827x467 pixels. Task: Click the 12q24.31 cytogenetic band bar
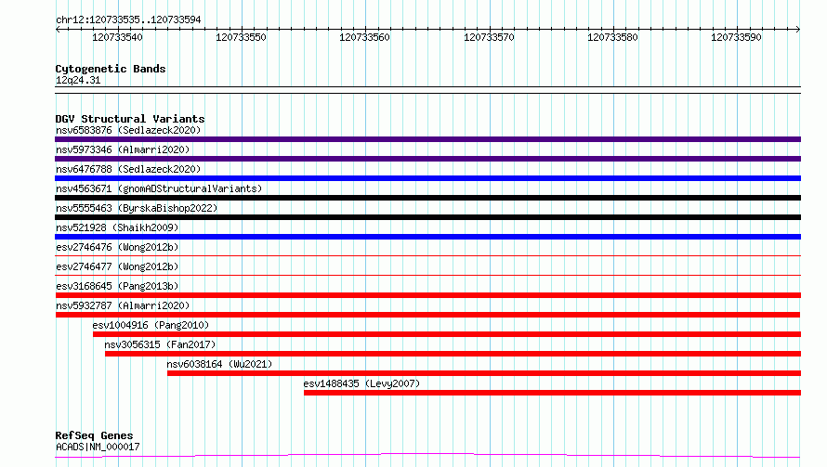427,90
